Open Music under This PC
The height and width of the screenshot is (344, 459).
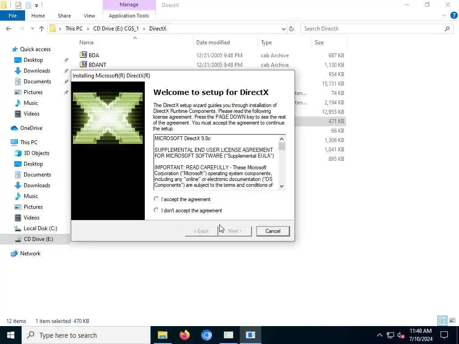coord(30,196)
